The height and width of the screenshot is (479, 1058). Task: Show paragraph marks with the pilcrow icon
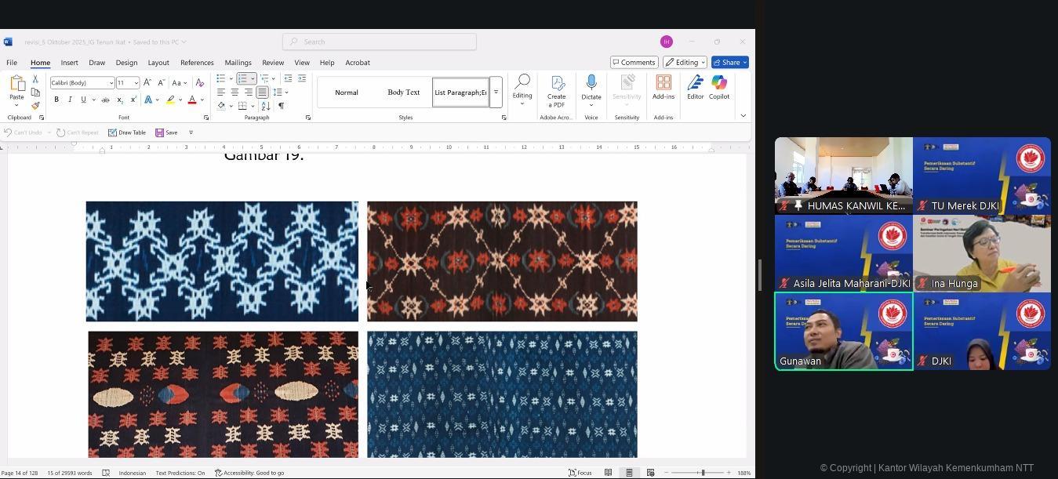point(281,106)
